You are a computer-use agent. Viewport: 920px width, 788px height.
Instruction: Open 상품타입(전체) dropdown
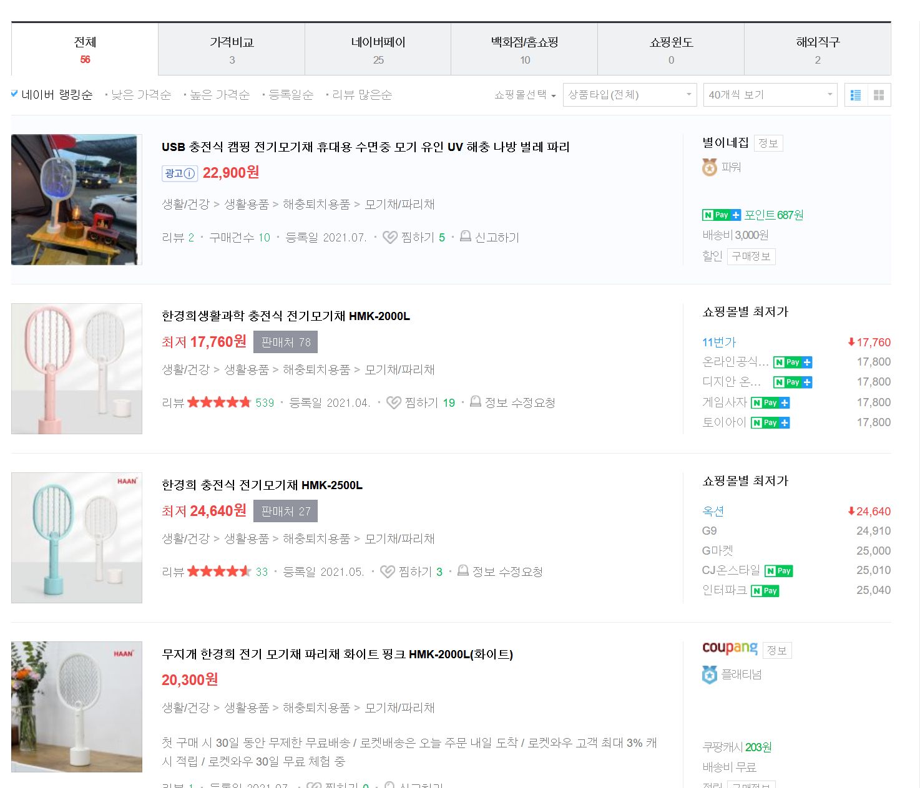[x=630, y=95]
